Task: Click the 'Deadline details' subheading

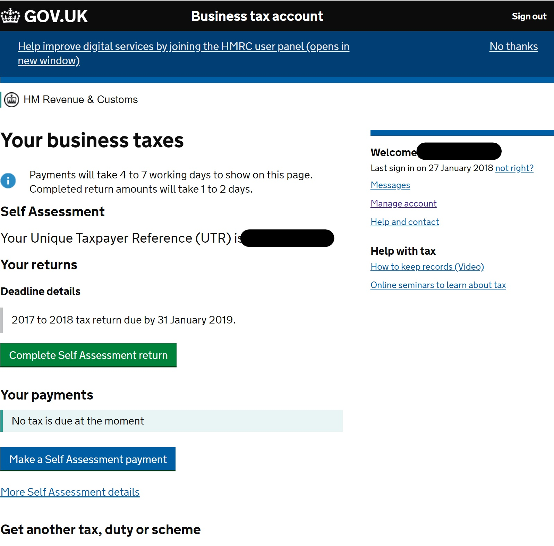Action: (x=41, y=291)
